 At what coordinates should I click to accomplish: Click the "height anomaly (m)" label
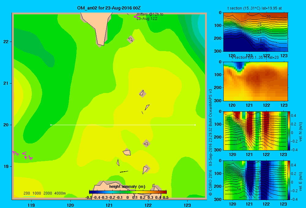(127, 187)
